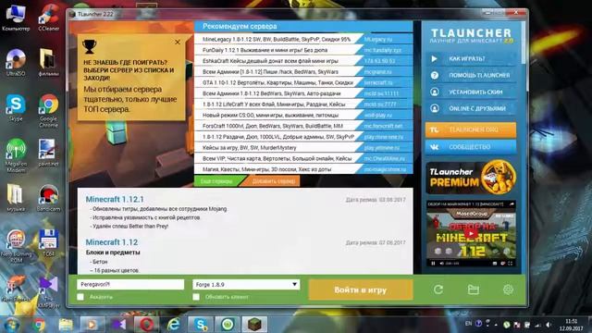
Task: Click the mc.fundaily.xyz server address
Action: 382,50
